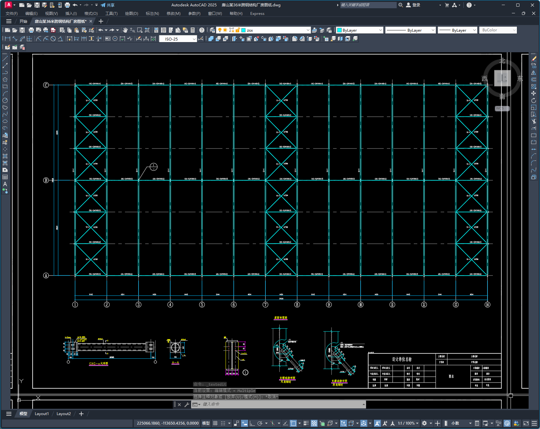Toggle Ortho mode in status bar
Screen dimensions: 540x429
[252, 423]
